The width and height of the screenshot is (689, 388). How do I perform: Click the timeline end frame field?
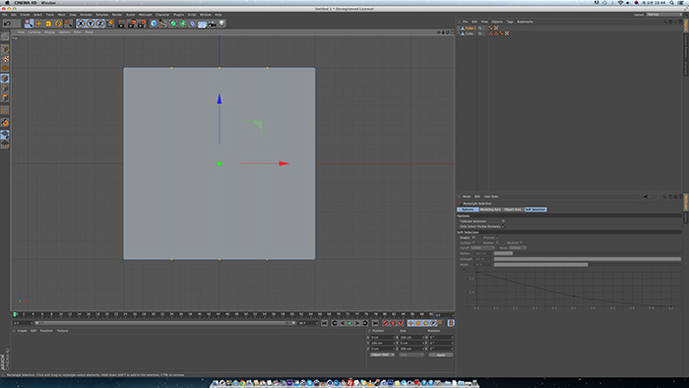click(307, 323)
